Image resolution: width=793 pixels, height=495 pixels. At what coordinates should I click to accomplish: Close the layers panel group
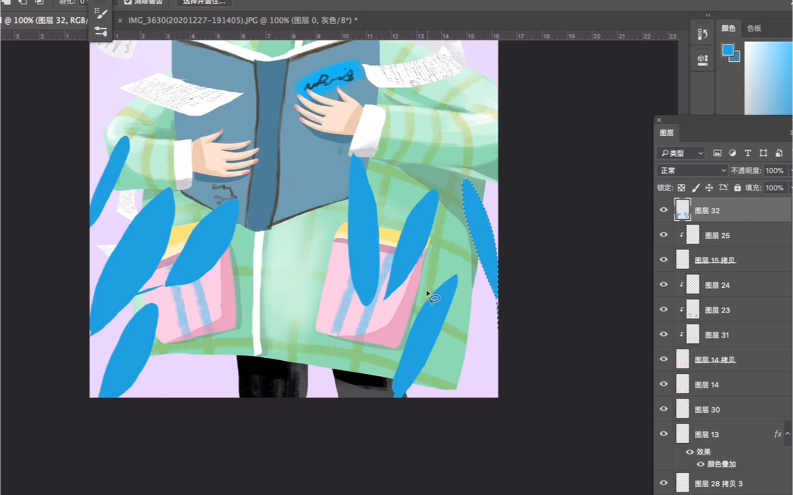[x=659, y=120]
